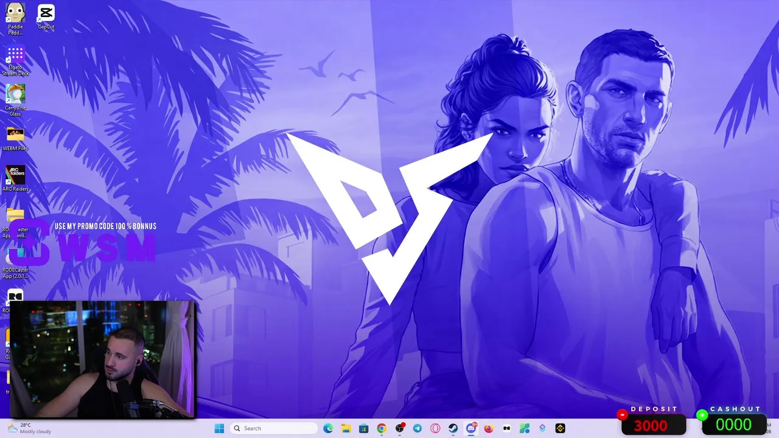Click the taskbar Search box
The image size is (779, 438).
point(274,428)
